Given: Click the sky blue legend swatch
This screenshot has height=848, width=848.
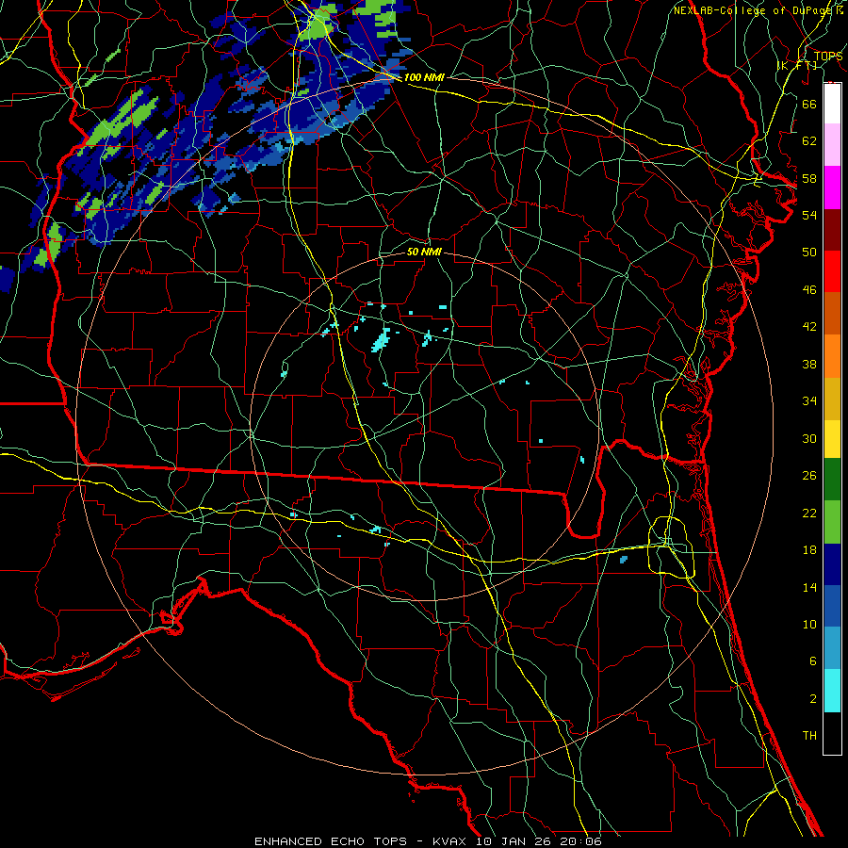Looking at the screenshot, I should [832, 648].
